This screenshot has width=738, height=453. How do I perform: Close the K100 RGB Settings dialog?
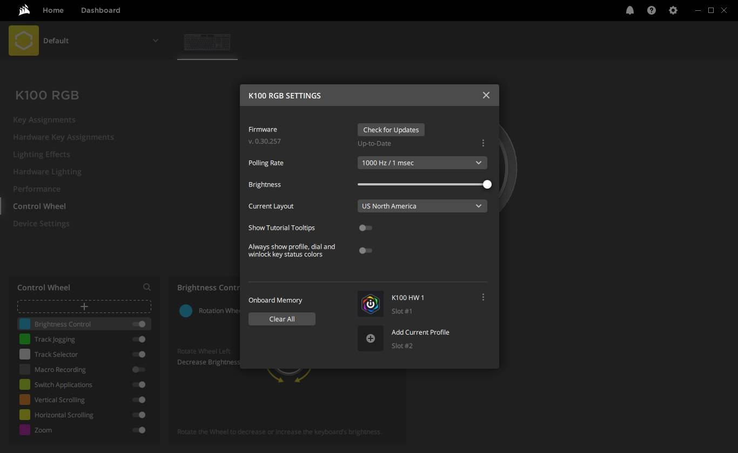(486, 95)
